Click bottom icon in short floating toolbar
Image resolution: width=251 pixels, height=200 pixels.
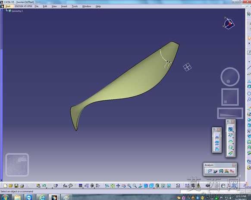tap(217, 149)
